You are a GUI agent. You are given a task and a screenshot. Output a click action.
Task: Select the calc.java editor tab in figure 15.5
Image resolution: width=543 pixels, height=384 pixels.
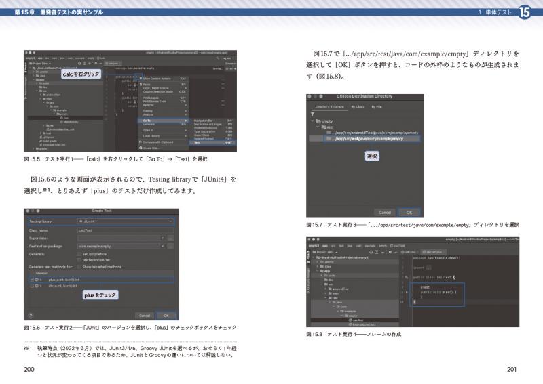(113, 64)
